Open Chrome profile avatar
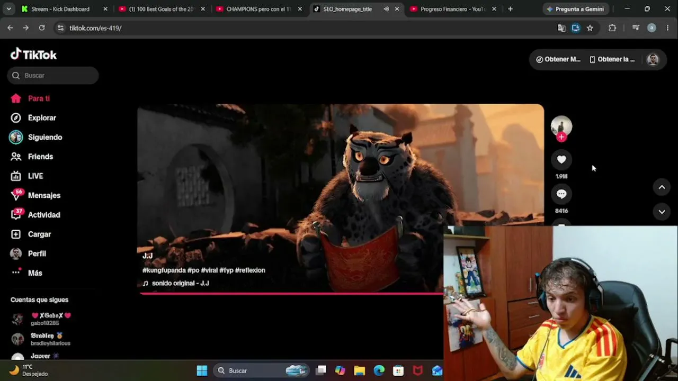678x381 pixels. point(652,28)
